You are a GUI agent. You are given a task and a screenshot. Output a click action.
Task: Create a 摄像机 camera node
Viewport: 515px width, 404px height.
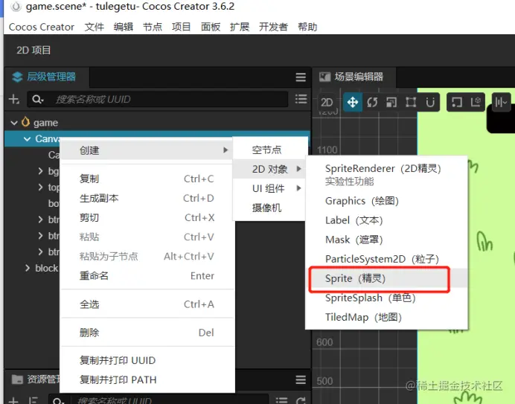point(270,208)
